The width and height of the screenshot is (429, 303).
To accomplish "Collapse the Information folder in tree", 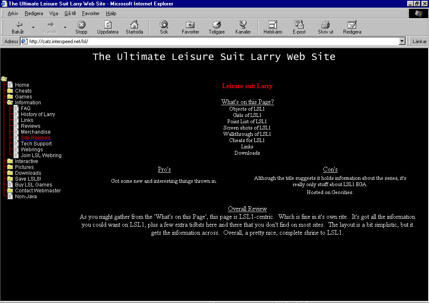I will click(x=10, y=102).
